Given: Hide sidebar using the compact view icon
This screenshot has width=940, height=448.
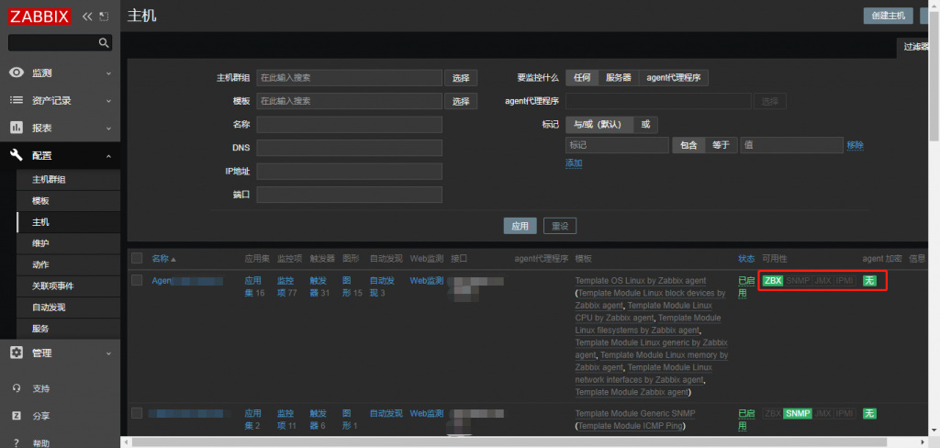Looking at the screenshot, I should click(x=105, y=17).
